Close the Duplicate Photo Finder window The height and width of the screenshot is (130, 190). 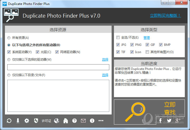[181, 3]
